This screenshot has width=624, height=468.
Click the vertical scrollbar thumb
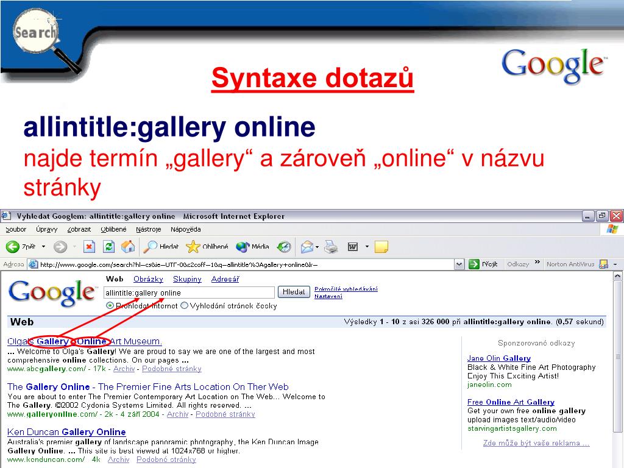(x=617, y=356)
